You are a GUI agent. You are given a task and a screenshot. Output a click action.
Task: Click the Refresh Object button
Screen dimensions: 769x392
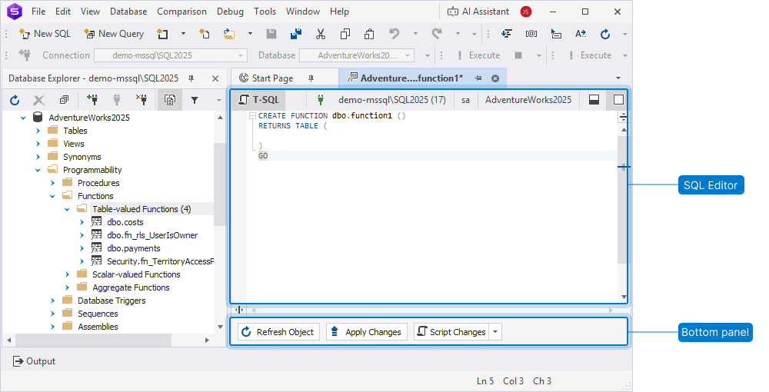tap(278, 332)
